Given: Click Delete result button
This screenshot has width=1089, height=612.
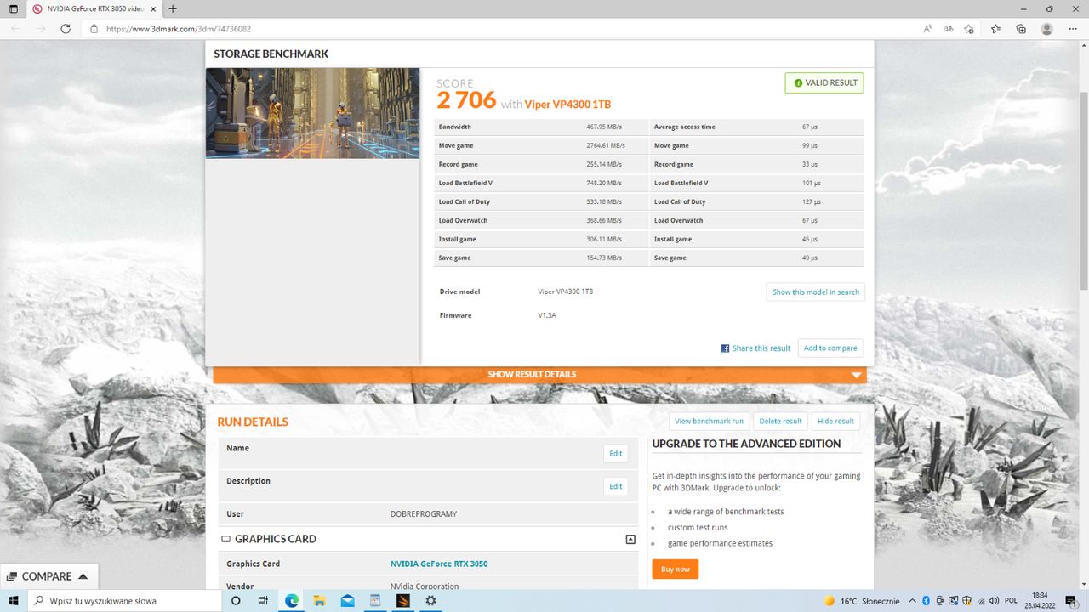Looking at the screenshot, I should [780, 421].
